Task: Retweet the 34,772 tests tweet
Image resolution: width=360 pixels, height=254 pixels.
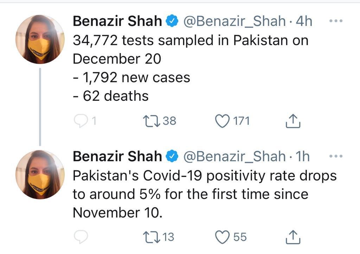Action: tap(152, 121)
